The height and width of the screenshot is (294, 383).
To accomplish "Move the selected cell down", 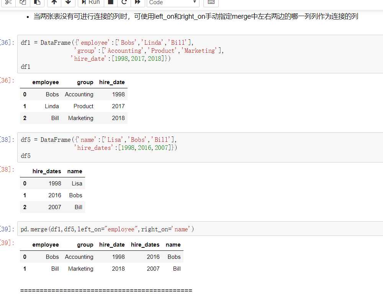I will click(68, 2).
